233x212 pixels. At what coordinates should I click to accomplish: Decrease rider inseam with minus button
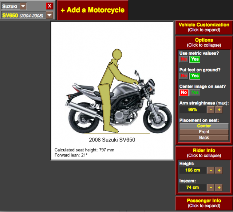211,187
